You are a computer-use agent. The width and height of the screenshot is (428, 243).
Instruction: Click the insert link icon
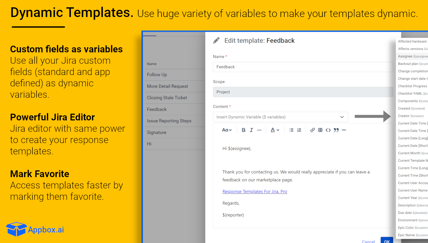tap(312, 130)
